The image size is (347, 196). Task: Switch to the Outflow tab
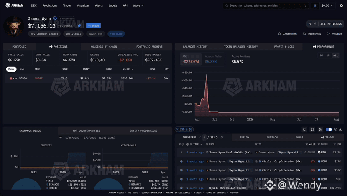[x=272, y=138]
